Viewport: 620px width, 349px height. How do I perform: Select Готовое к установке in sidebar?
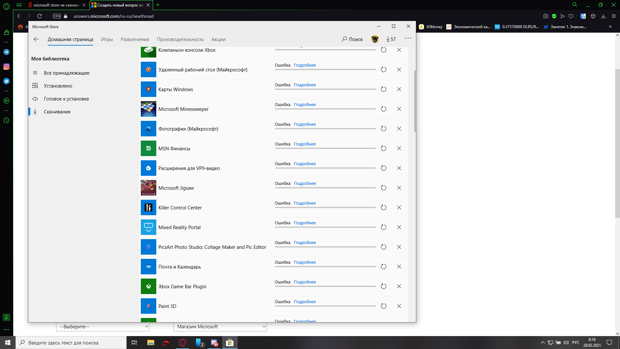tap(67, 99)
